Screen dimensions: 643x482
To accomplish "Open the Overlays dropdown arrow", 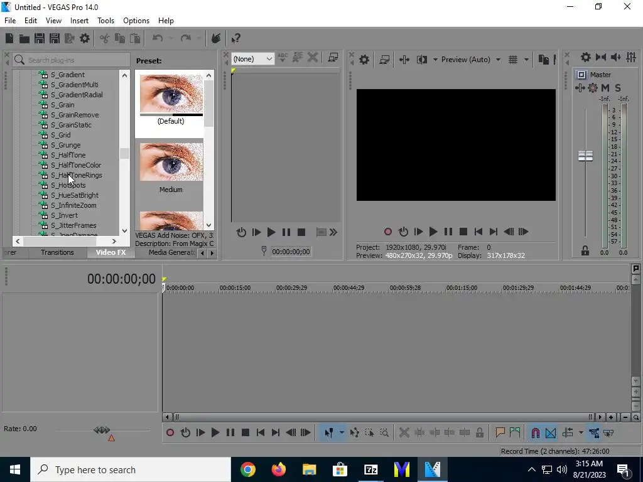I will pyautogui.click(x=526, y=60).
